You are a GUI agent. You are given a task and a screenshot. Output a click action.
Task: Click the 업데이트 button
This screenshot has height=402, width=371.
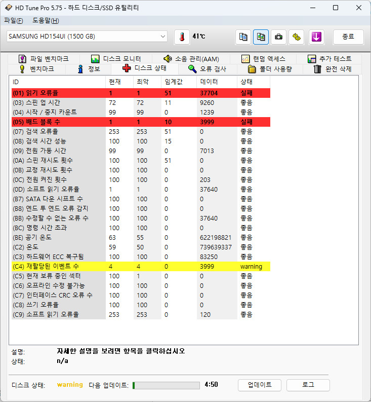click(260, 385)
